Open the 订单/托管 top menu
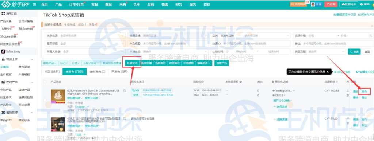Image resolution: width=374 pixels, height=141 pixels. click(76, 4)
